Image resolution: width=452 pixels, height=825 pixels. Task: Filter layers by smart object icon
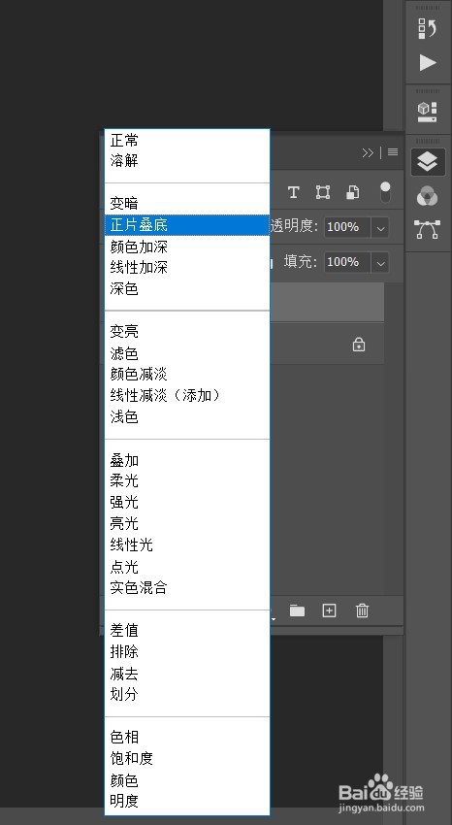[x=352, y=192]
